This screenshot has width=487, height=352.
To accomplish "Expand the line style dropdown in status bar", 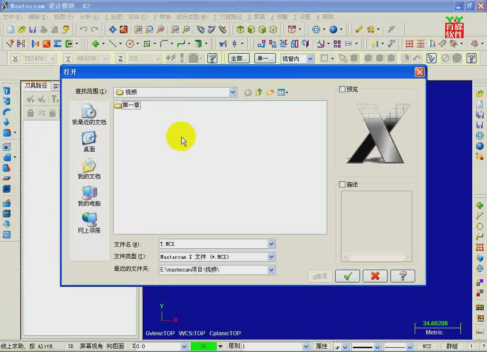I will coord(377,346).
